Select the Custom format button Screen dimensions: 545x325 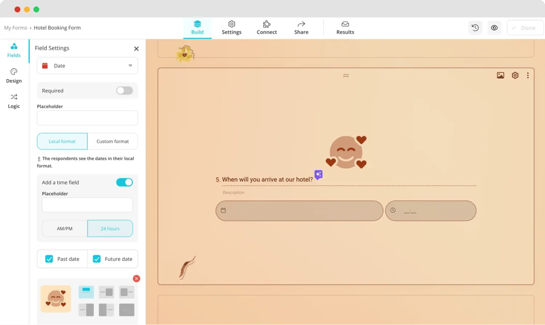coord(112,141)
